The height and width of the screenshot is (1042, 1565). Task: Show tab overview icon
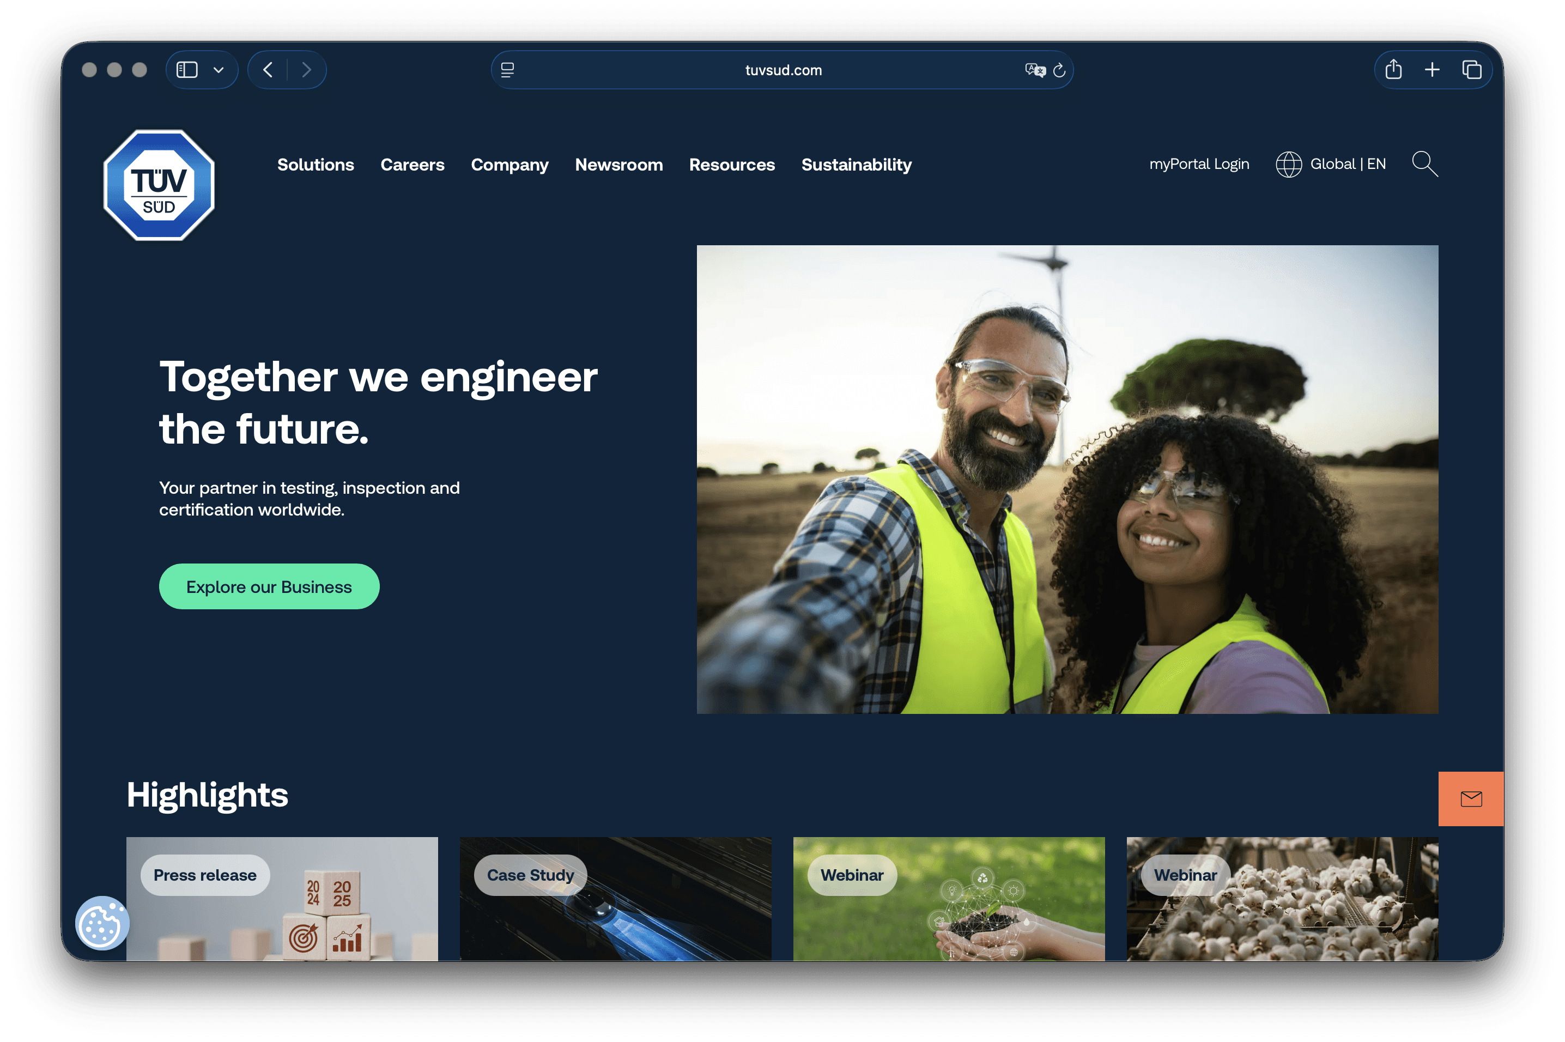point(1471,70)
